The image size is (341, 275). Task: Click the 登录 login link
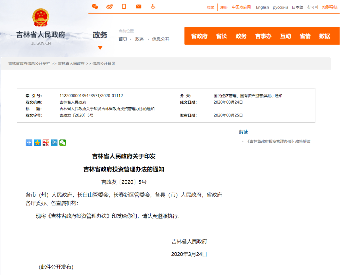point(211,7)
